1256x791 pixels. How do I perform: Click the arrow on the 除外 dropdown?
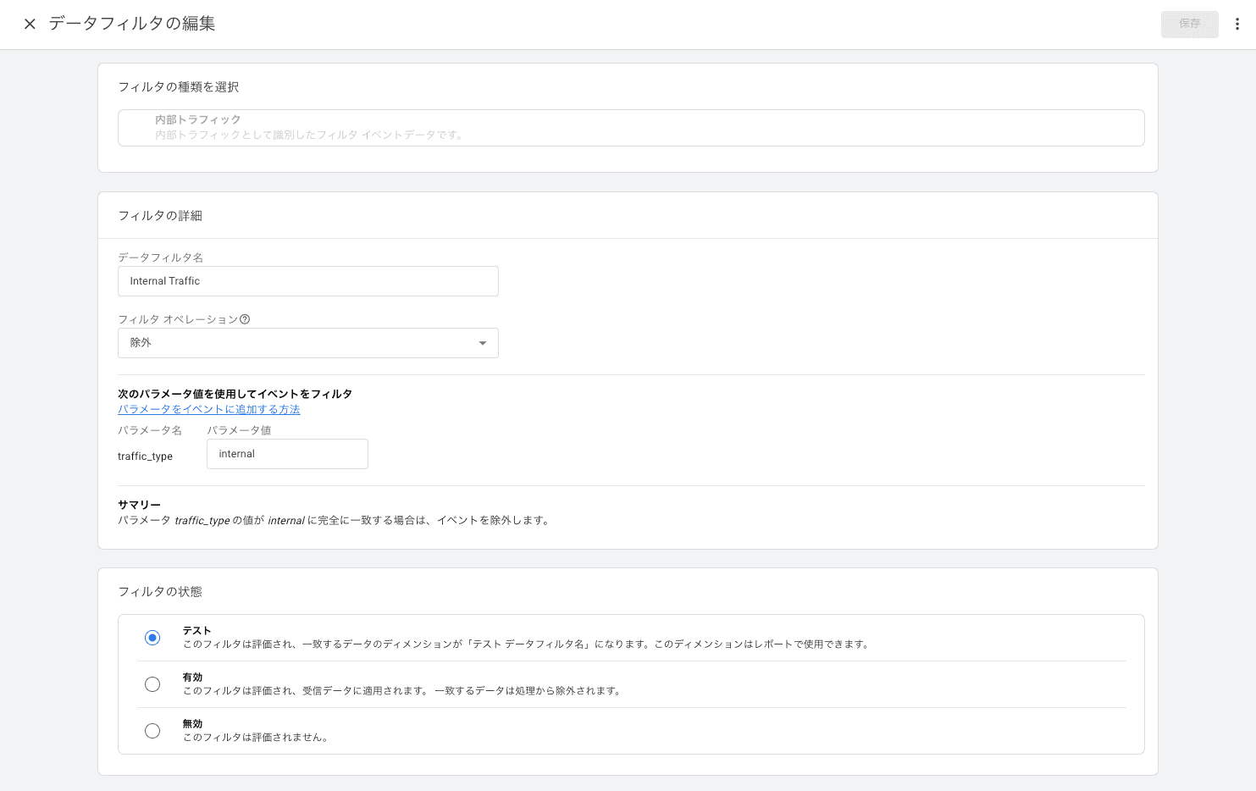(x=482, y=343)
